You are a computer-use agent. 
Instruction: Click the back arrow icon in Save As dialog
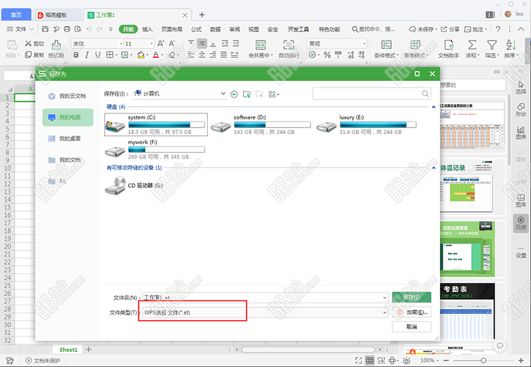(x=234, y=94)
